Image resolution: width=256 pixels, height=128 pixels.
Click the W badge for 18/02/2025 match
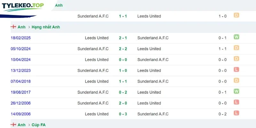point(236,37)
